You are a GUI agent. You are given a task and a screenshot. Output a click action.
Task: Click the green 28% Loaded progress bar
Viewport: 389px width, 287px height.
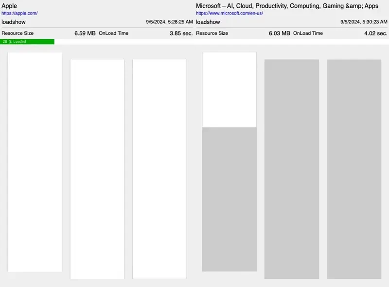27,42
